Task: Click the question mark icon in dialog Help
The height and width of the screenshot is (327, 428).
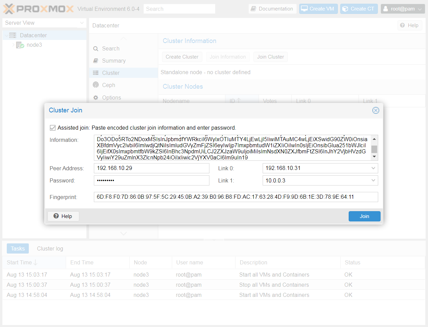Action: [56, 216]
